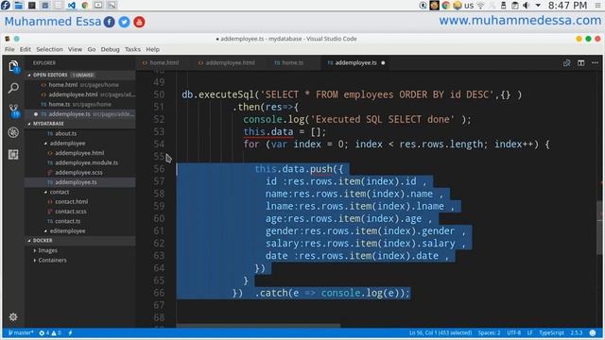Open the file manager icon in top panel

[x=18, y=6]
